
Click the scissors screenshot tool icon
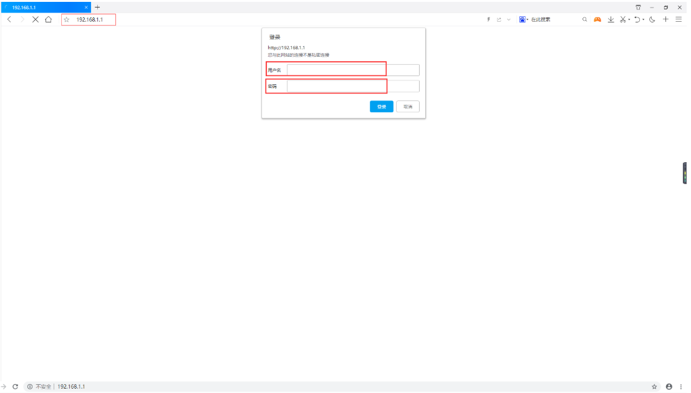pos(623,19)
